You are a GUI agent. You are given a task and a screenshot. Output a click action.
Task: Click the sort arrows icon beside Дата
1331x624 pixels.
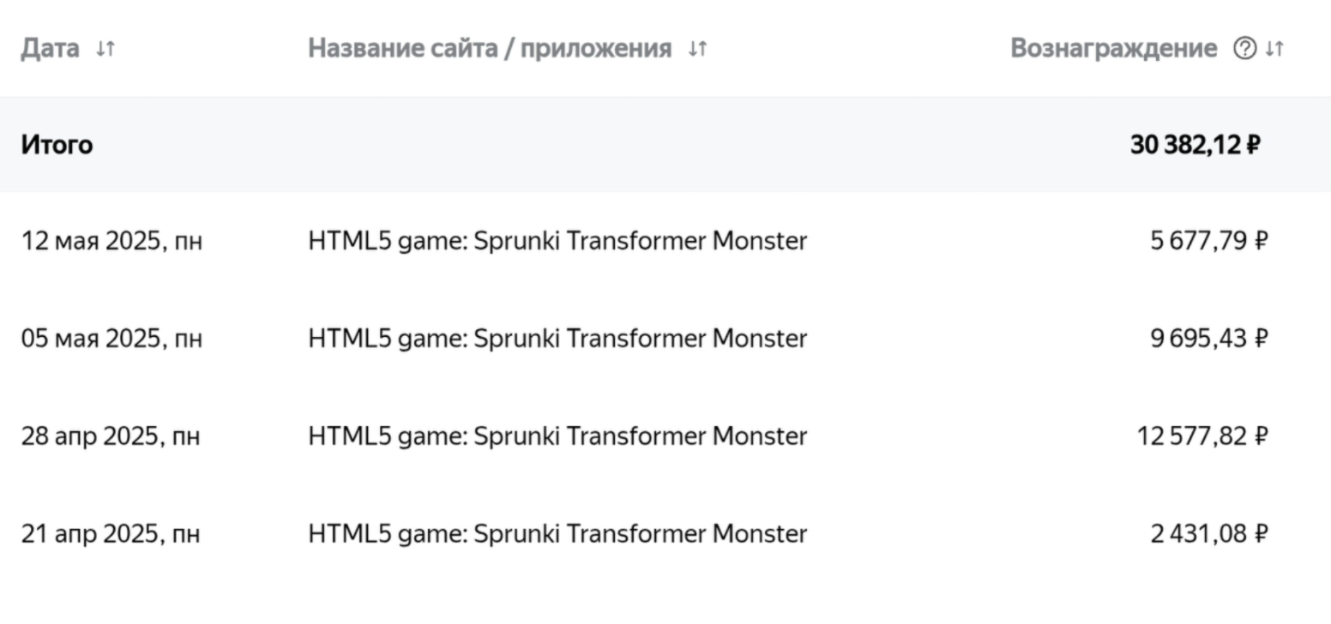tap(105, 49)
